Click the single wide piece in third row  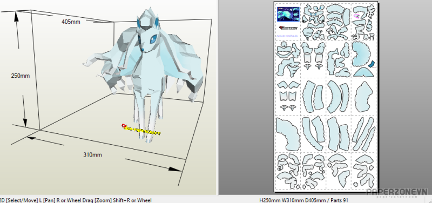pyautogui.click(x=363, y=97)
